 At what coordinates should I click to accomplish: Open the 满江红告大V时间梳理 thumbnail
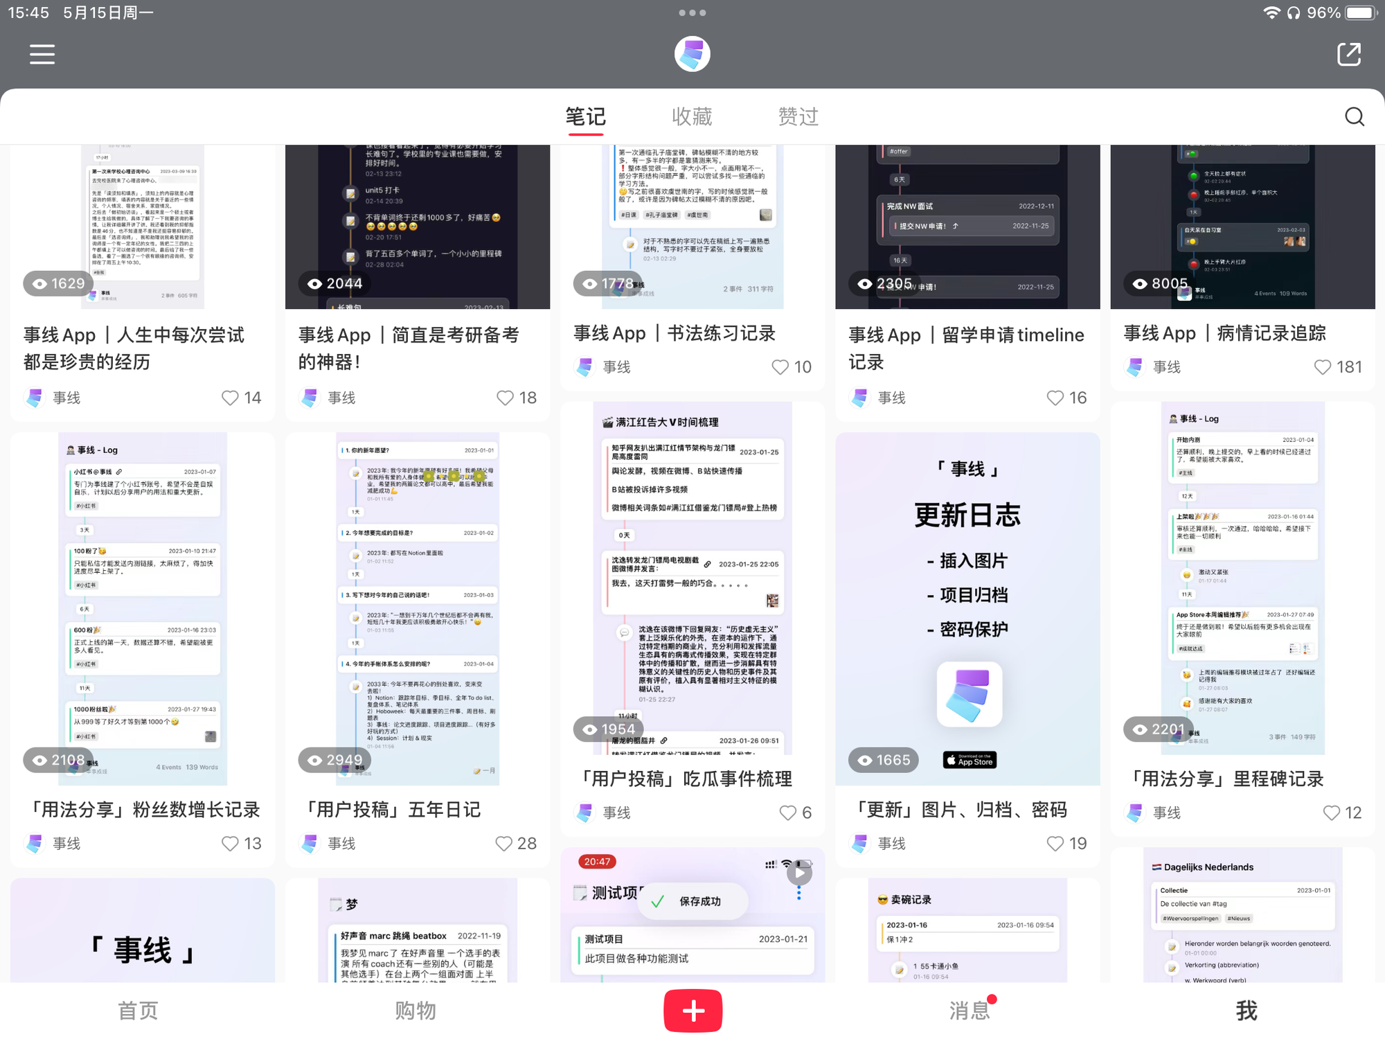coord(692,578)
